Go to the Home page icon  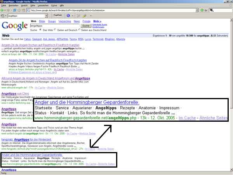[x=23, y=10]
